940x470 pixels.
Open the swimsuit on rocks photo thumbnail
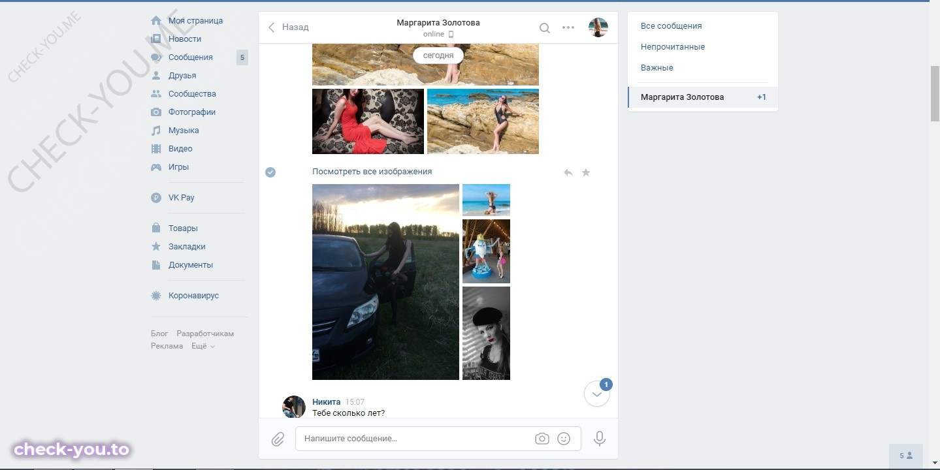(x=483, y=121)
